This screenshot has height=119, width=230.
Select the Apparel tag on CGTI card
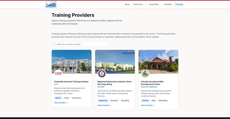pos(58,98)
